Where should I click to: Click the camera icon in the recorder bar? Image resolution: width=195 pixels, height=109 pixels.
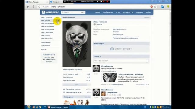pyautogui.click(x=101, y=2)
